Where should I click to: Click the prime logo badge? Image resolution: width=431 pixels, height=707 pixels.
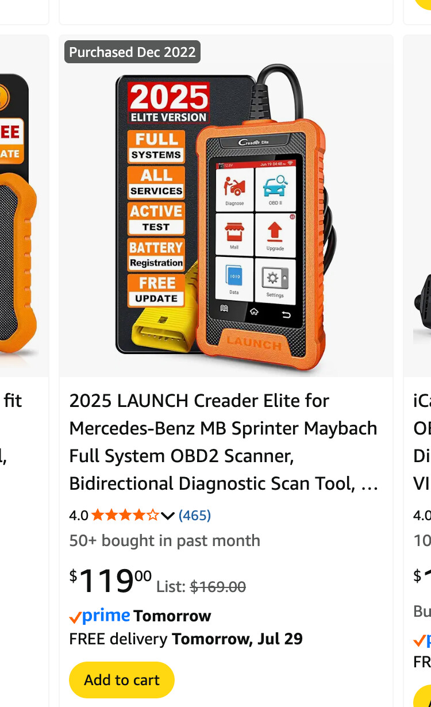coord(99,616)
